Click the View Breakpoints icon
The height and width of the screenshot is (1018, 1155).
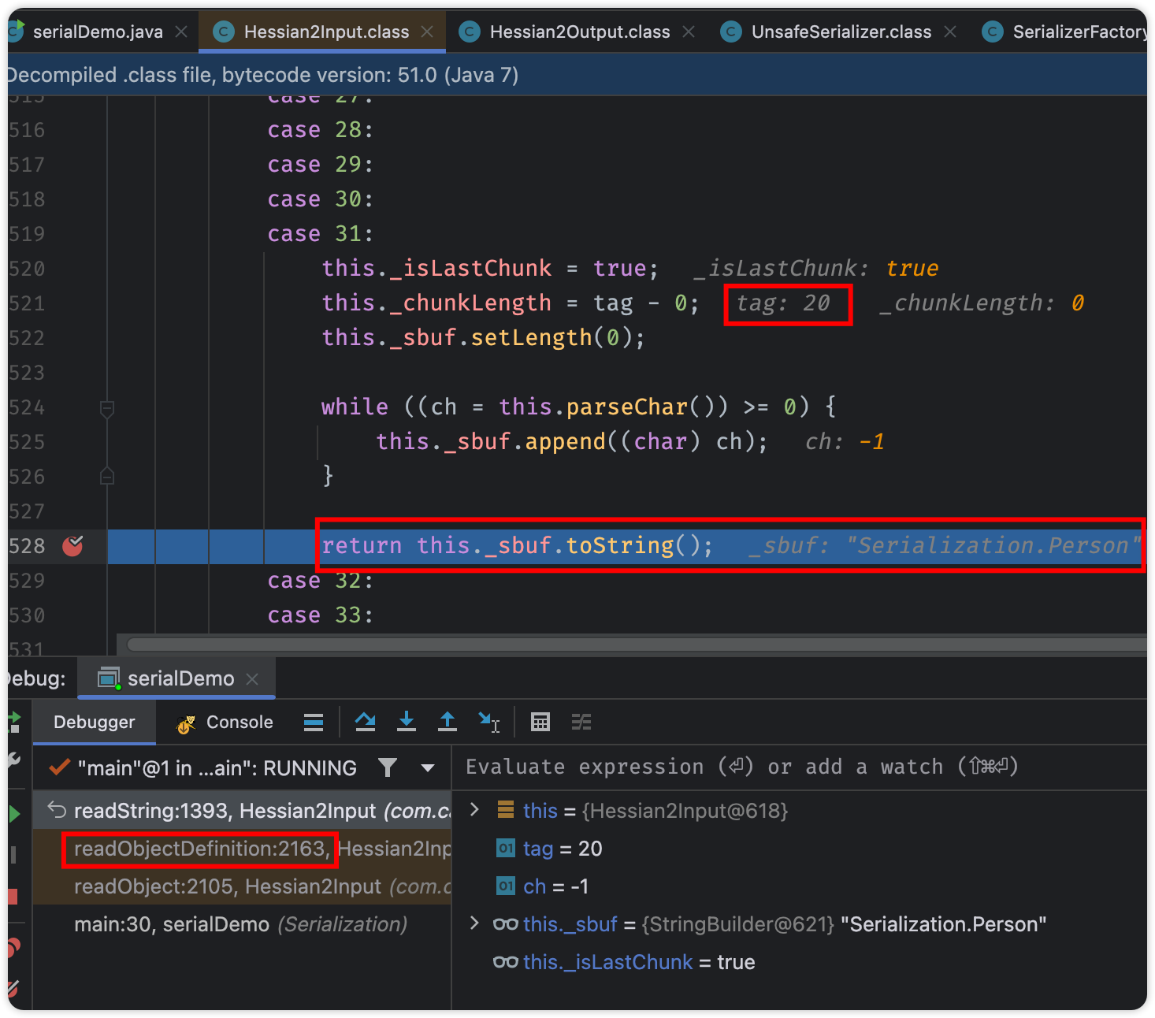coord(13,947)
